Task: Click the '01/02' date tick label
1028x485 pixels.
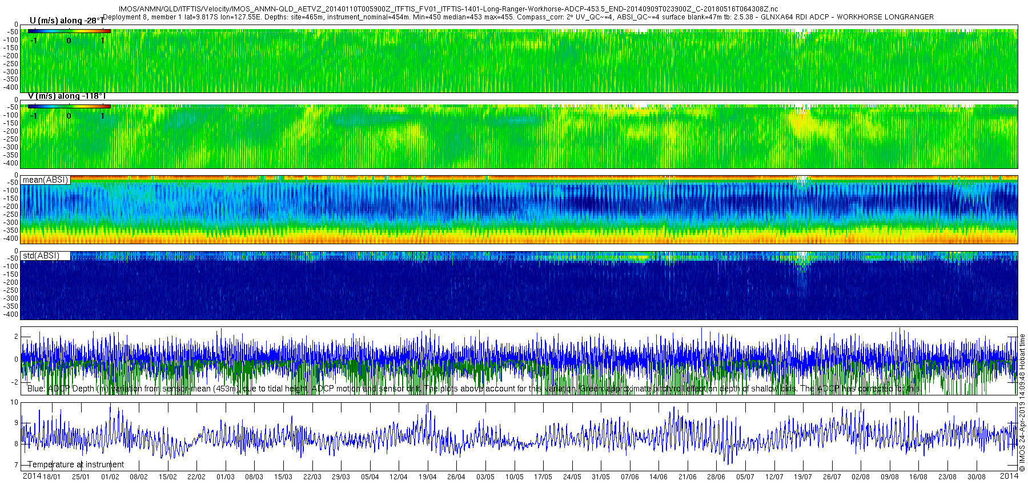Action: 110,477
